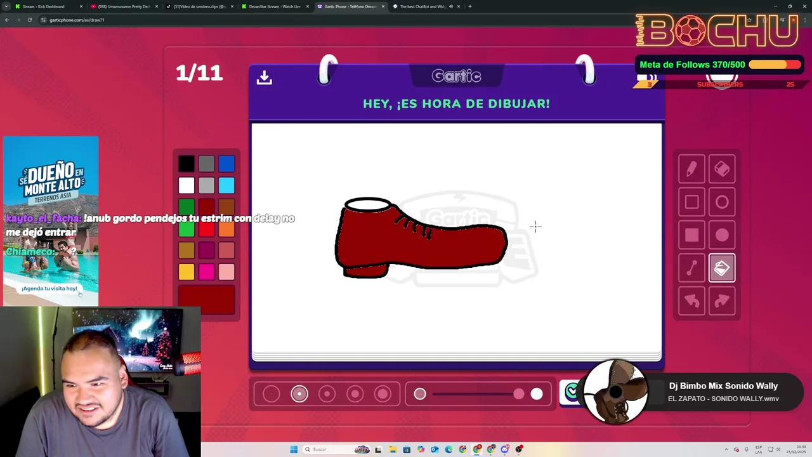Choose the empty ellipse shape tool
812x457 pixels.
(722, 202)
